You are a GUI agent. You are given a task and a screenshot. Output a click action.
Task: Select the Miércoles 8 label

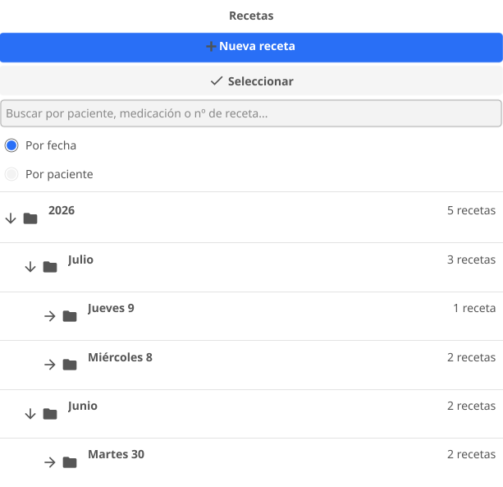[x=121, y=357]
